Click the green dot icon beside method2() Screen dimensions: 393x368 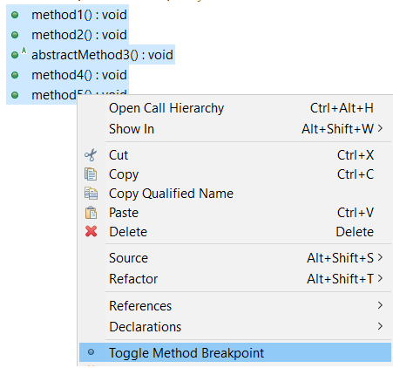point(15,35)
